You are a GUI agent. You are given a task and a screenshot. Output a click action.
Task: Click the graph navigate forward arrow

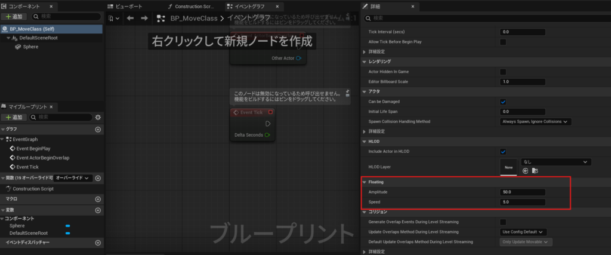coord(144,18)
